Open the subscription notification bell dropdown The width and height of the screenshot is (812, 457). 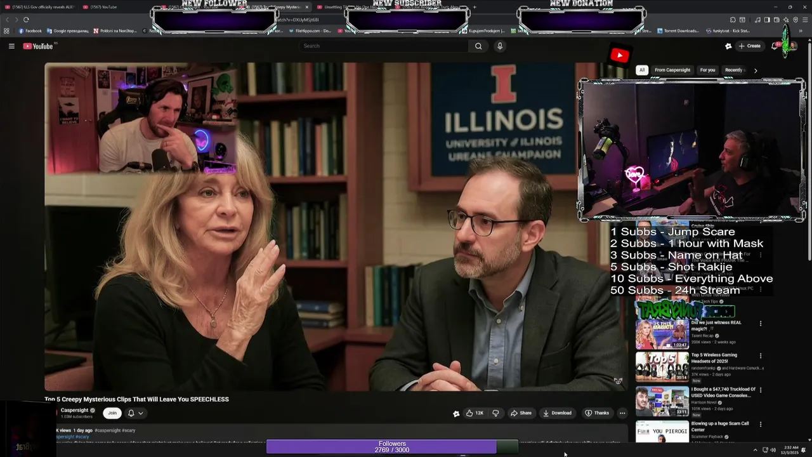pyautogui.click(x=135, y=413)
